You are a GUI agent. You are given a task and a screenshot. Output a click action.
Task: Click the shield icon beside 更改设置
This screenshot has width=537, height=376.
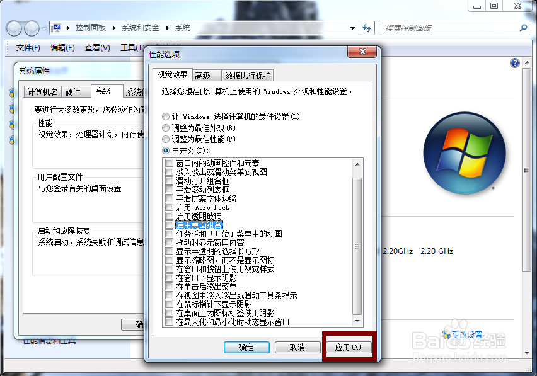(x=446, y=334)
